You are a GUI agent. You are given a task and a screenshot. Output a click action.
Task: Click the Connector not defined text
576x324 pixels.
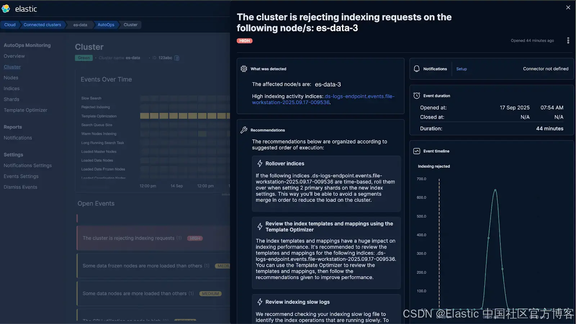[546, 69]
